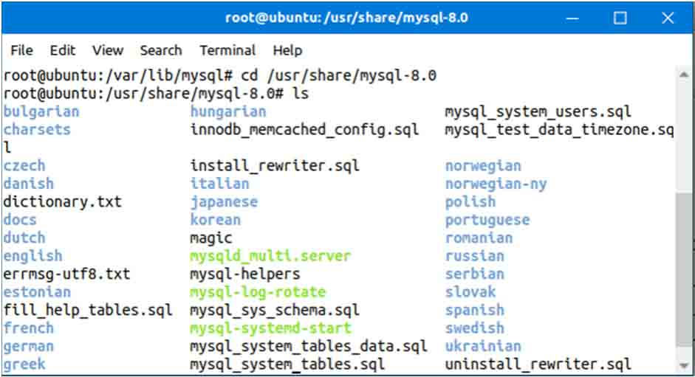Click the polish directory name
The height and width of the screenshot is (377, 695).
click(x=470, y=202)
